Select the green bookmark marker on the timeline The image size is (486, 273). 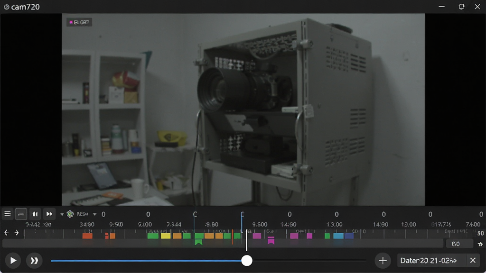pyautogui.click(x=199, y=242)
